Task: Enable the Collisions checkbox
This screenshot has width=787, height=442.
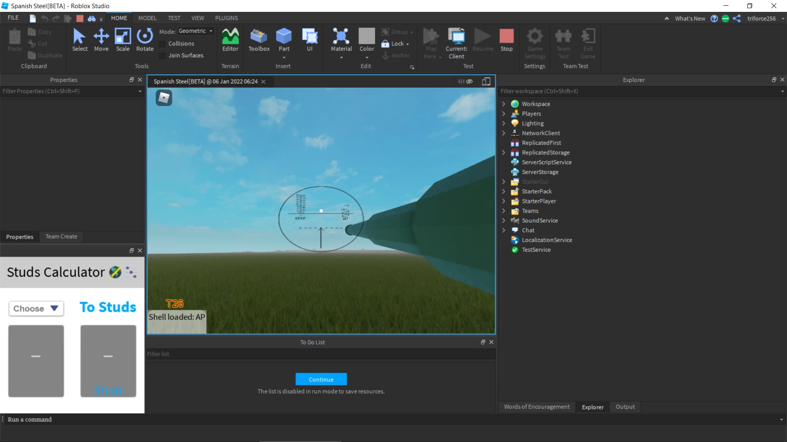Action: [x=163, y=44]
